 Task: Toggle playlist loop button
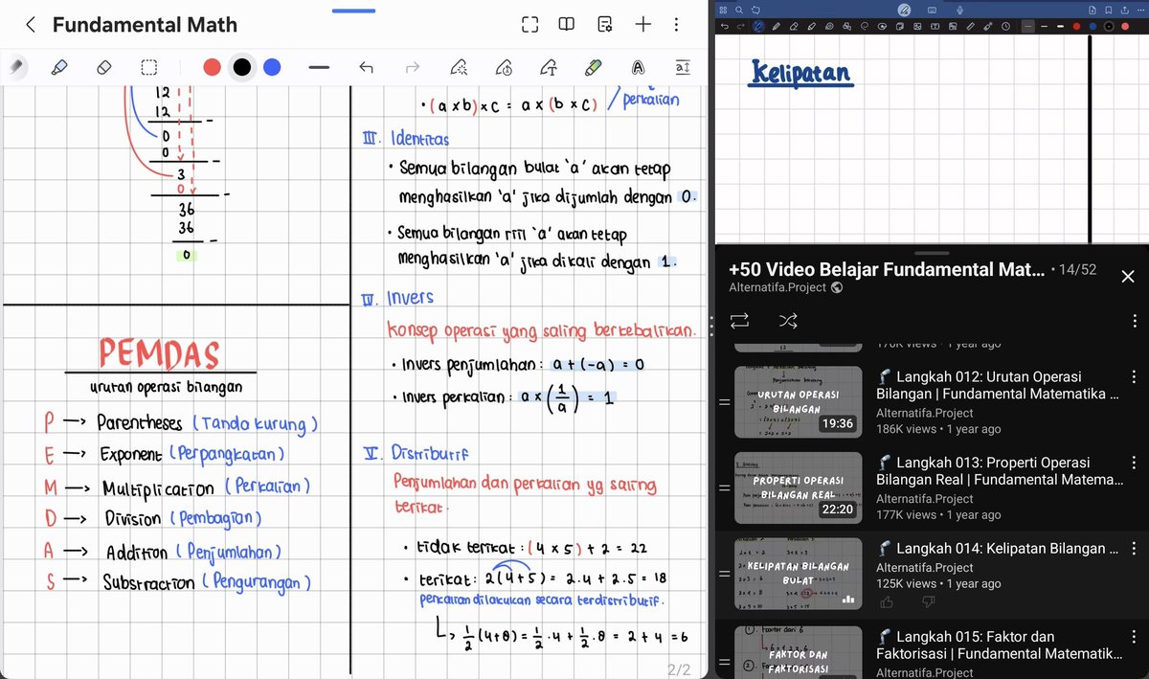739,320
